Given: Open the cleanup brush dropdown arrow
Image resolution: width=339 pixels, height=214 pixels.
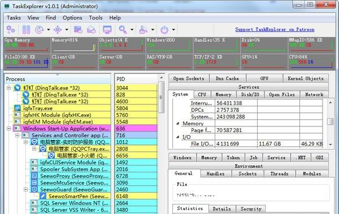Looking at the screenshot, I should [153, 29].
